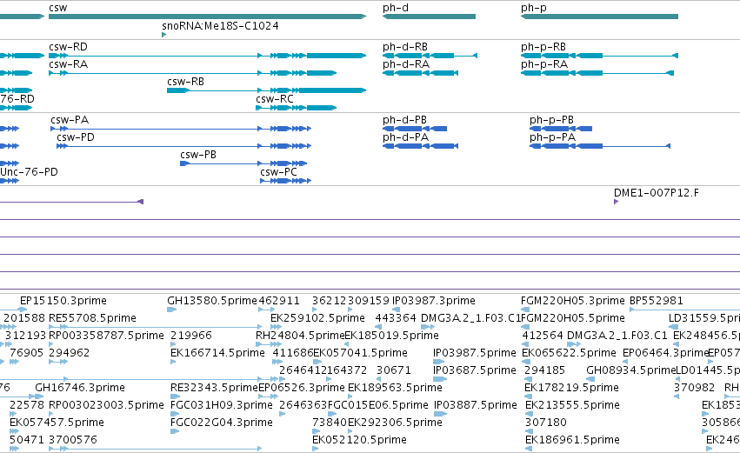Open the 294185 feature label
Screen dimensions: 740x453
(x=544, y=371)
